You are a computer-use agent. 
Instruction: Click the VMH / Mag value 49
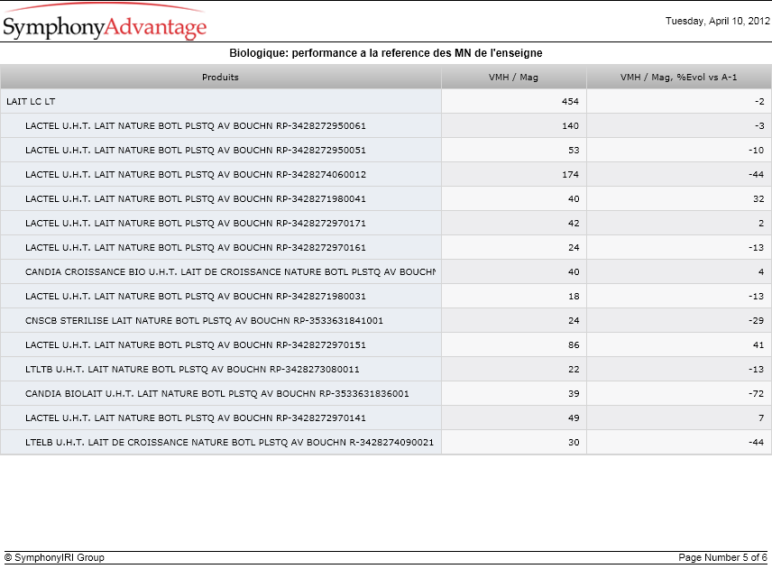(x=574, y=418)
